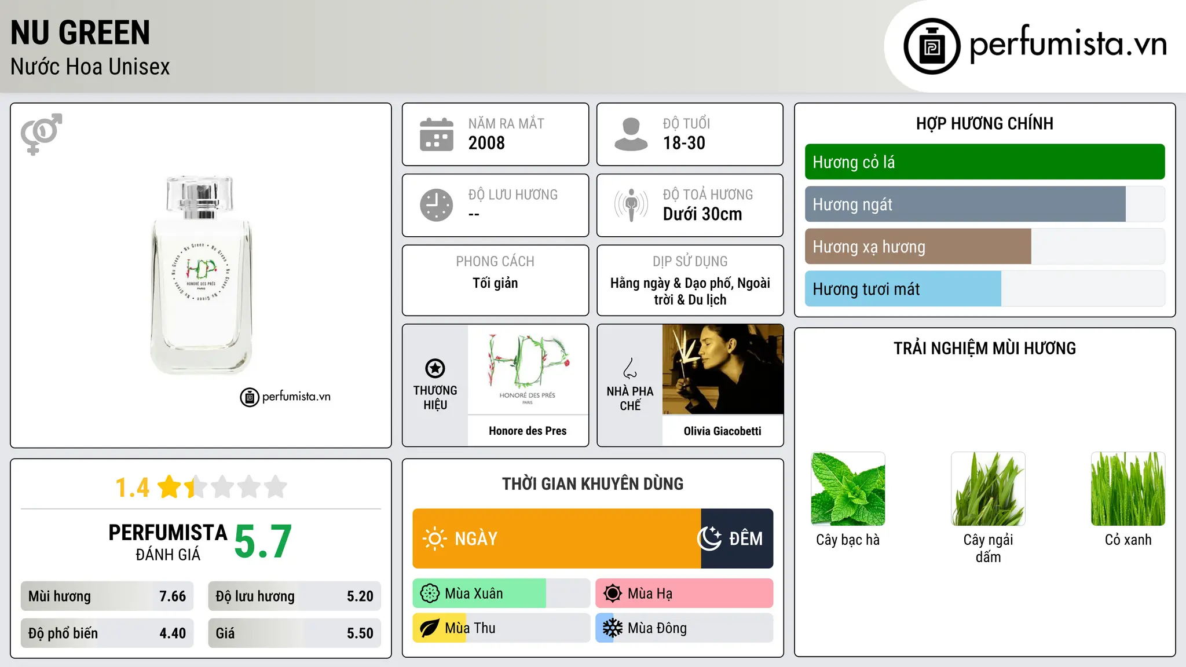Image resolution: width=1186 pixels, height=667 pixels.
Task: Click the dark Đêm nighttime segment
Action: [x=737, y=538]
